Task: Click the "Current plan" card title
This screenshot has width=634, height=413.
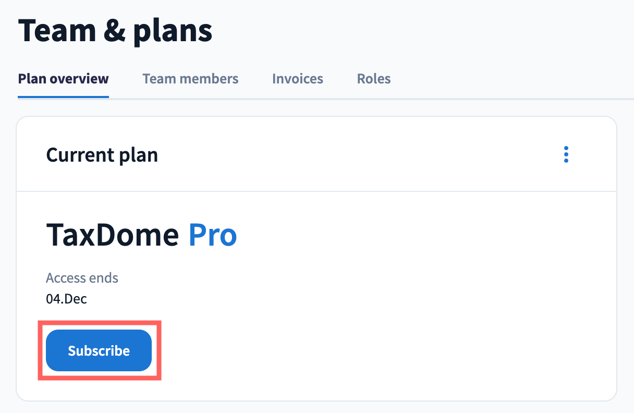Action: [102, 155]
